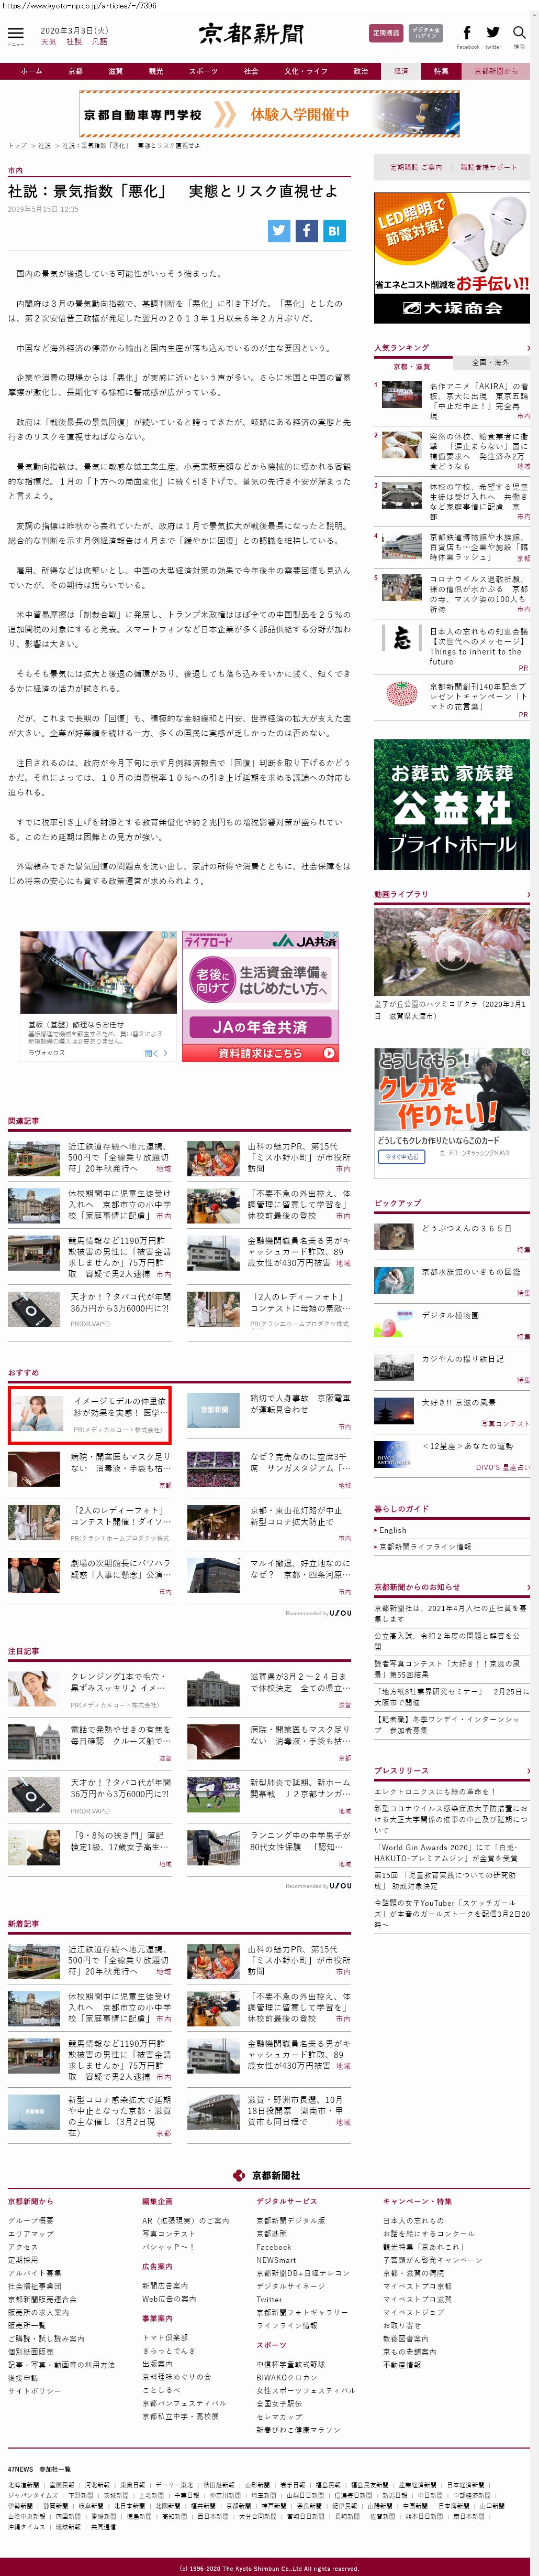This screenshot has width=539, height=2576.
Task: Open the 文化・ライフ navigation menu item
Action: pos(306,71)
